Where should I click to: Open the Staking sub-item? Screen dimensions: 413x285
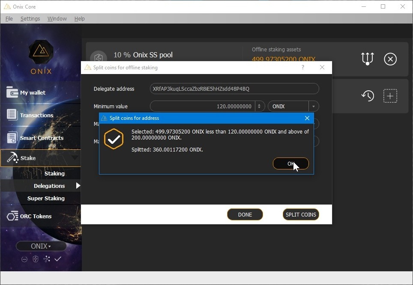54,173
